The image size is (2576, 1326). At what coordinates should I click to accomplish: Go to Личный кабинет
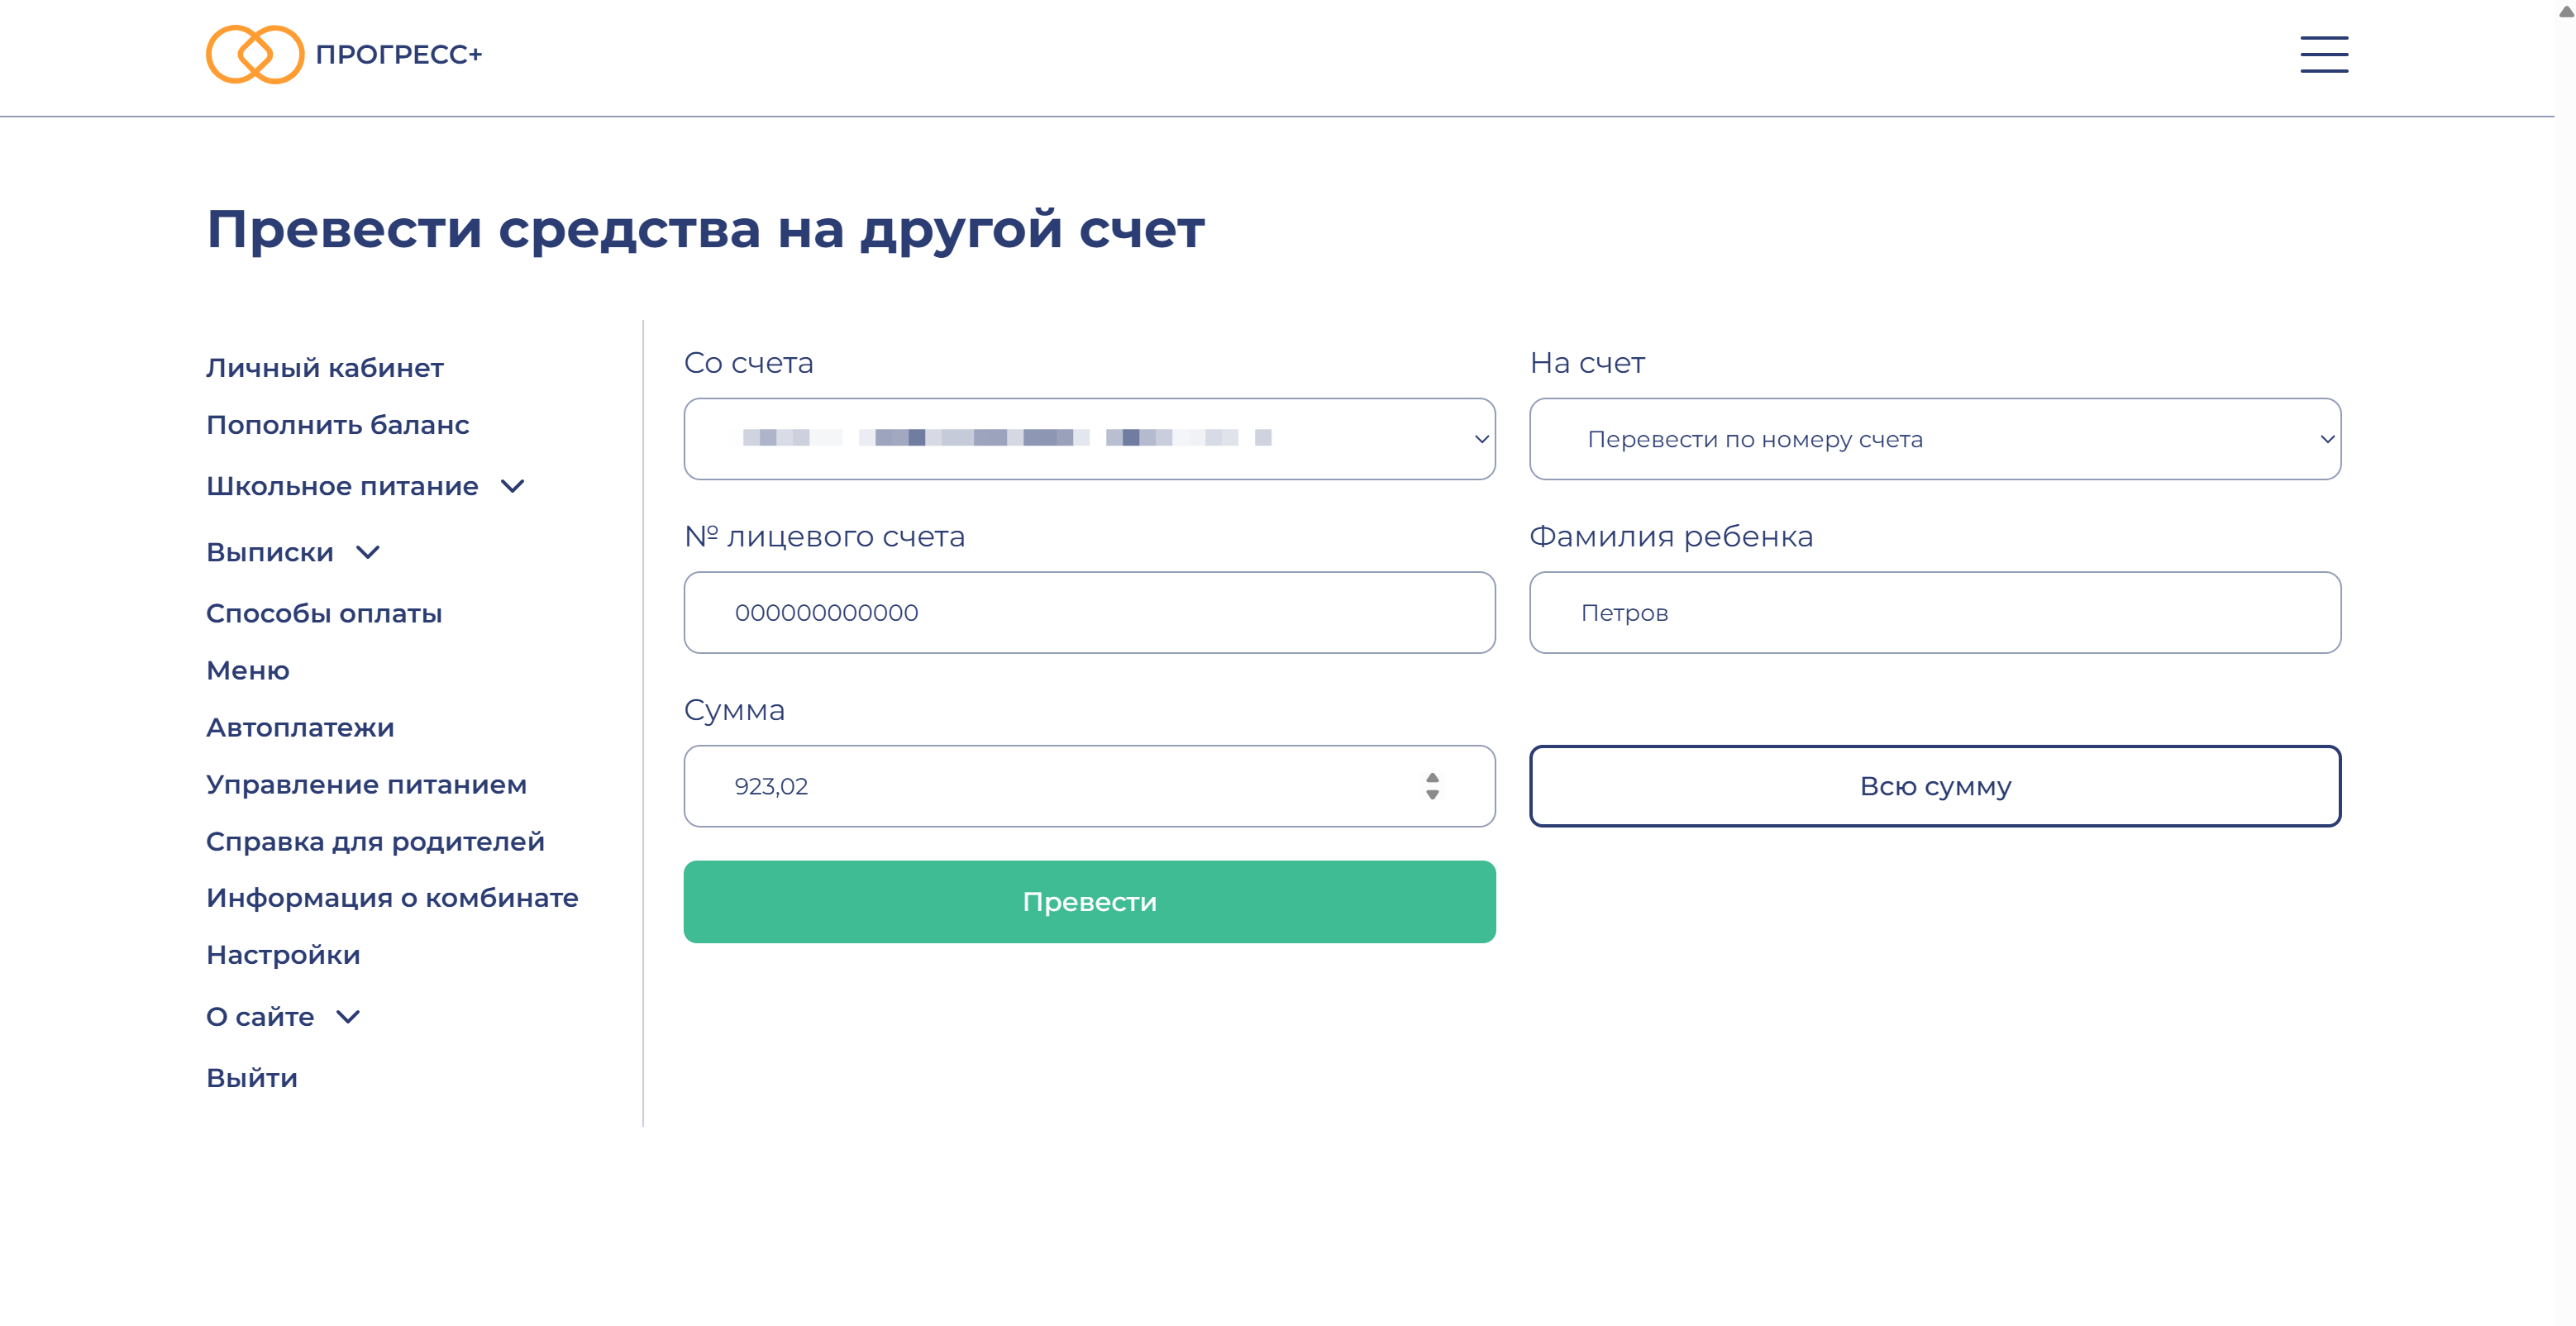click(325, 368)
